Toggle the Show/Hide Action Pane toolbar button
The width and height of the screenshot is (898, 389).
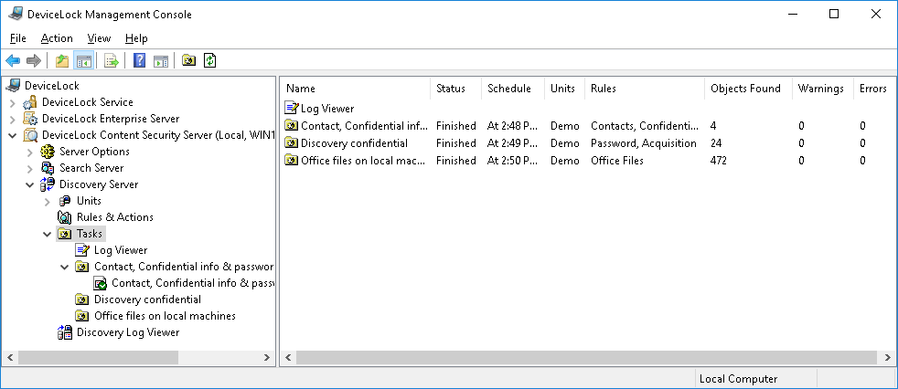tap(161, 61)
